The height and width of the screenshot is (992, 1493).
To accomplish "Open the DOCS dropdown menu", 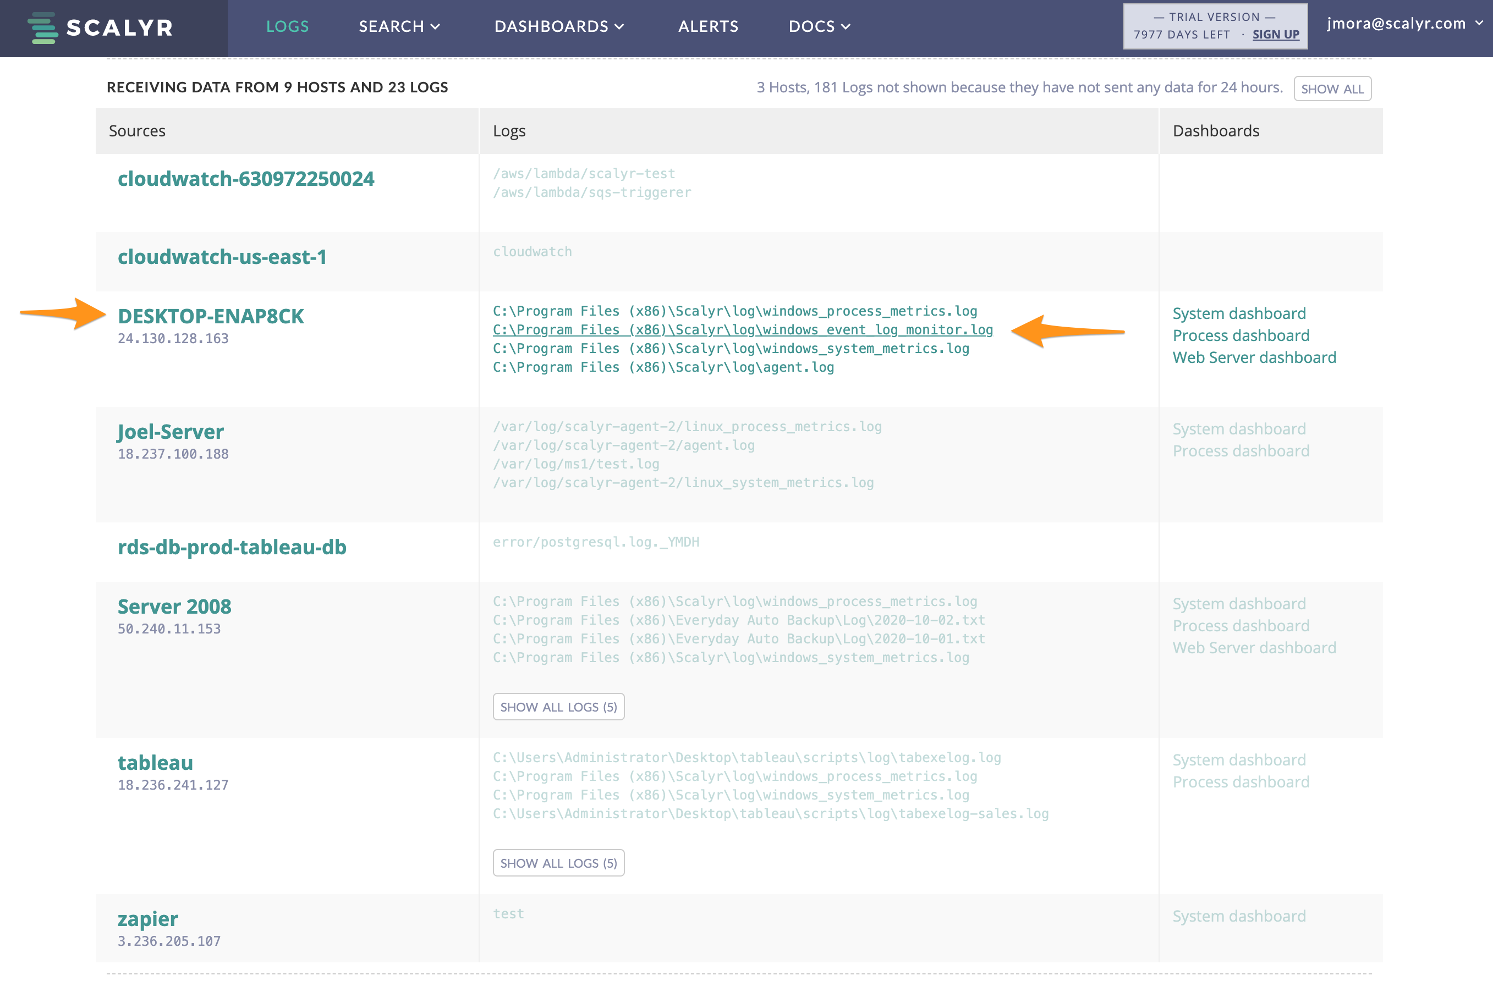I will (x=820, y=26).
